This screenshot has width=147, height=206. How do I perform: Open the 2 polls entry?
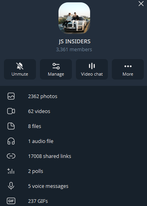[73, 171]
